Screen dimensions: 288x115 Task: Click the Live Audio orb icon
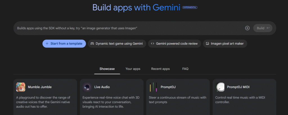(87, 87)
